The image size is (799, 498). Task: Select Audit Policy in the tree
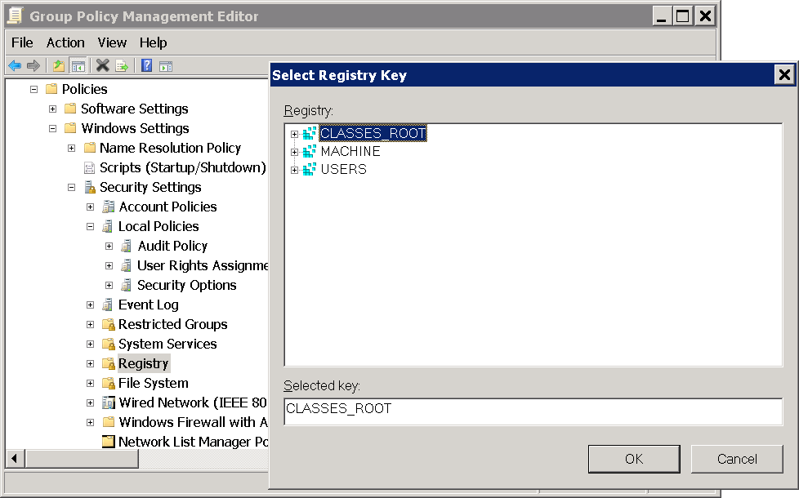pyautogui.click(x=172, y=246)
